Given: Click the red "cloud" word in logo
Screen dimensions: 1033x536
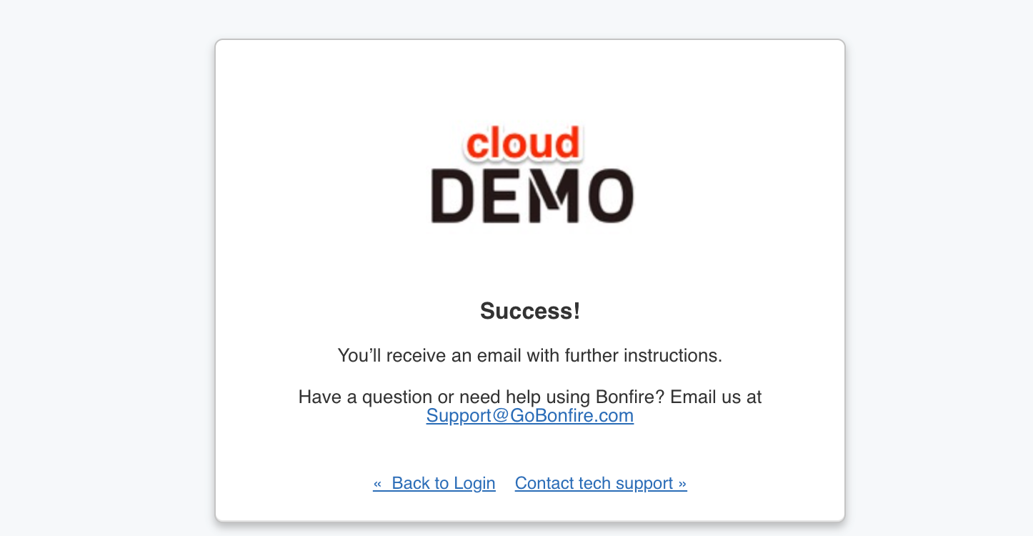Looking at the screenshot, I should (x=522, y=144).
